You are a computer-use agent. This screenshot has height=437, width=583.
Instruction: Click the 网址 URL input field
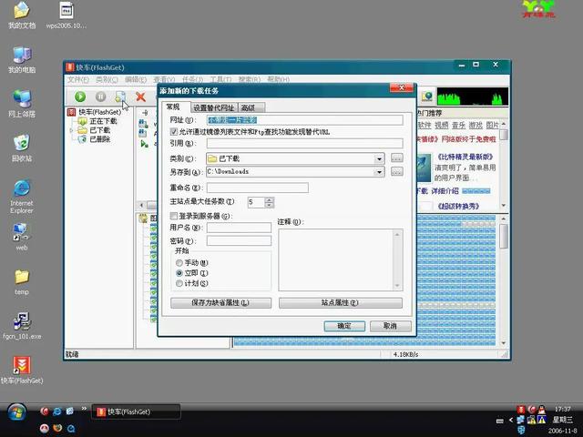click(x=304, y=119)
